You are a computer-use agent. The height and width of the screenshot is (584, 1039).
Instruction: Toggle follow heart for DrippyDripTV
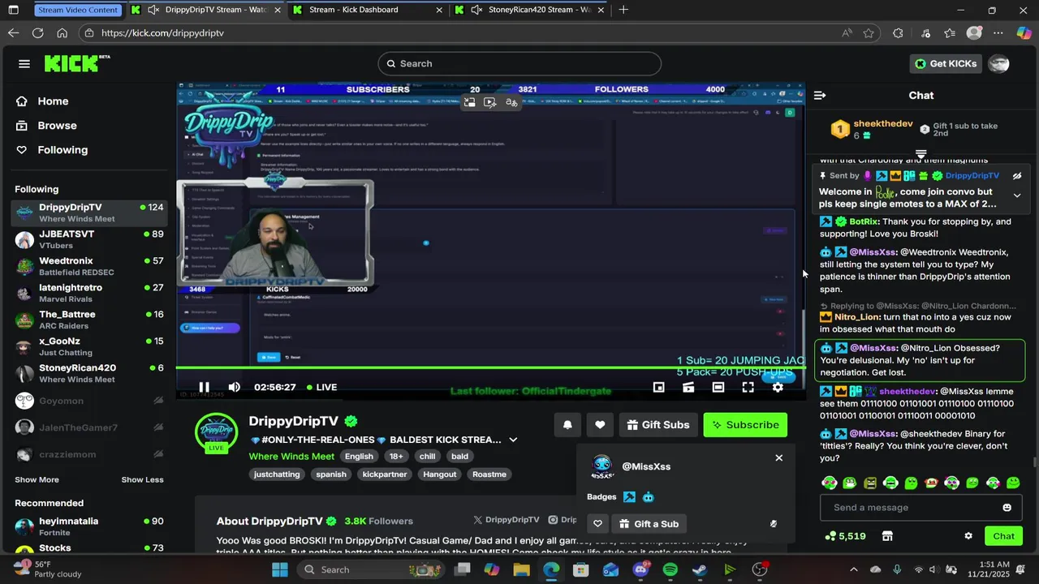click(600, 424)
